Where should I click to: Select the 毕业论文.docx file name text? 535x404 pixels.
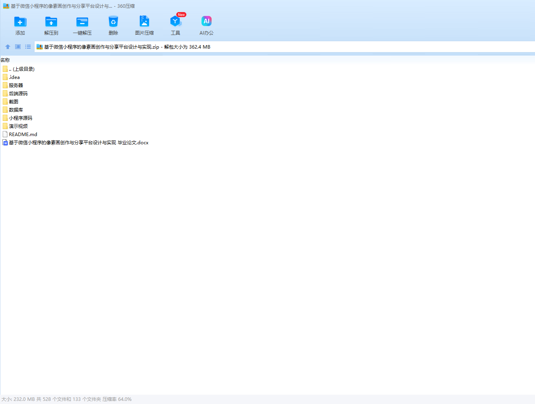coord(79,143)
